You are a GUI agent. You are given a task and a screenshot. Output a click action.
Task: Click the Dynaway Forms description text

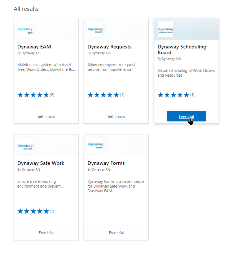111,186
